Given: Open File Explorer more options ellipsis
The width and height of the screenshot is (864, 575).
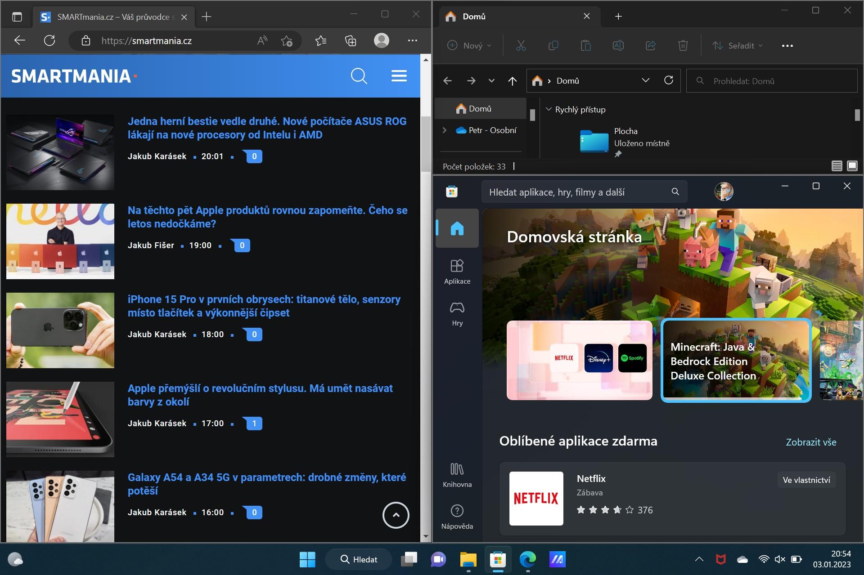Looking at the screenshot, I should coord(787,45).
